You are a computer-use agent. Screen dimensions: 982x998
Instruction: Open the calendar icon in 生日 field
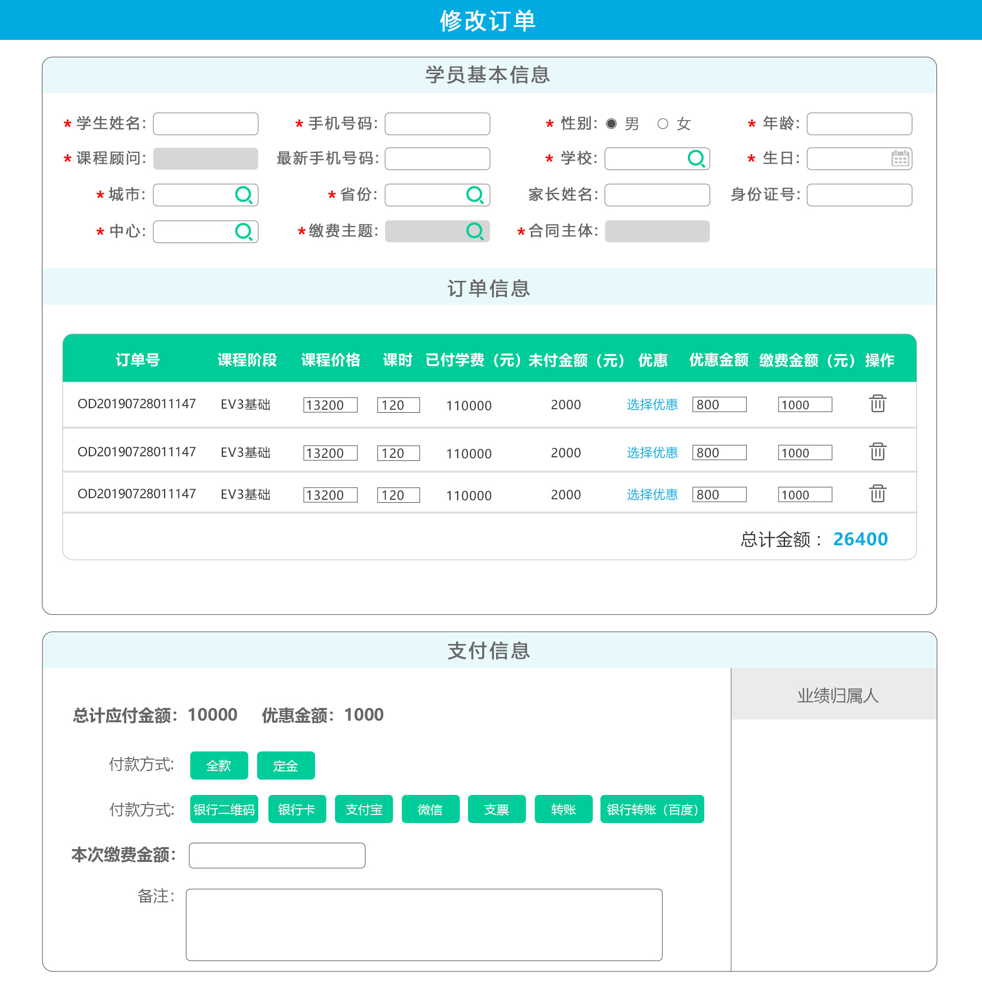(900, 159)
